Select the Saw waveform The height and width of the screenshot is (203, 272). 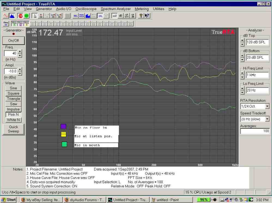point(13,104)
